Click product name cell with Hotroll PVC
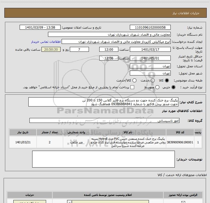 [x=128, y=142]
